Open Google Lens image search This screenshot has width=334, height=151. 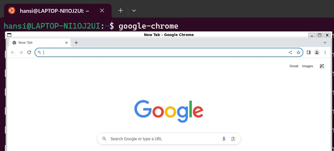pyautogui.click(x=233, y=139)
